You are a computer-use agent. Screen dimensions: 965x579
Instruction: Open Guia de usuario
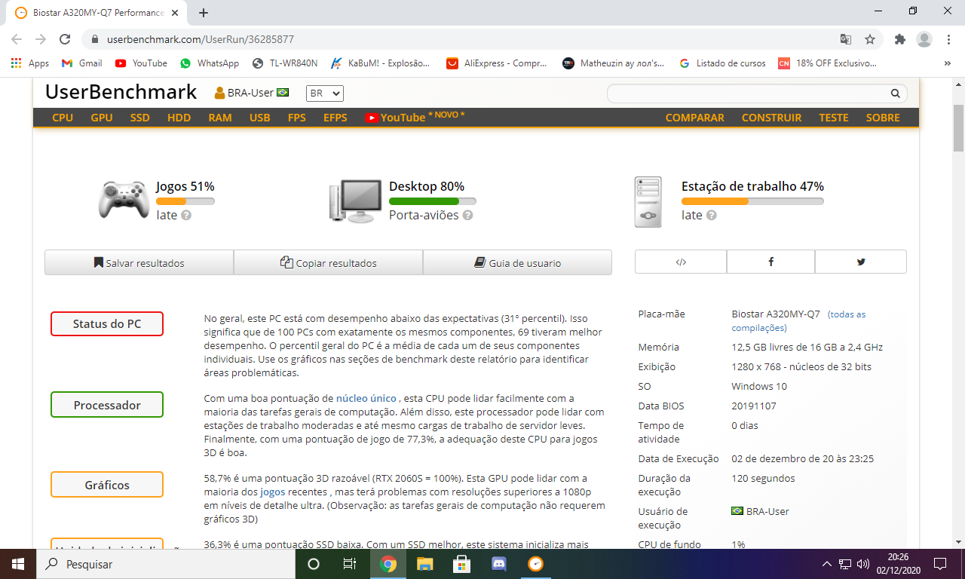517,262
